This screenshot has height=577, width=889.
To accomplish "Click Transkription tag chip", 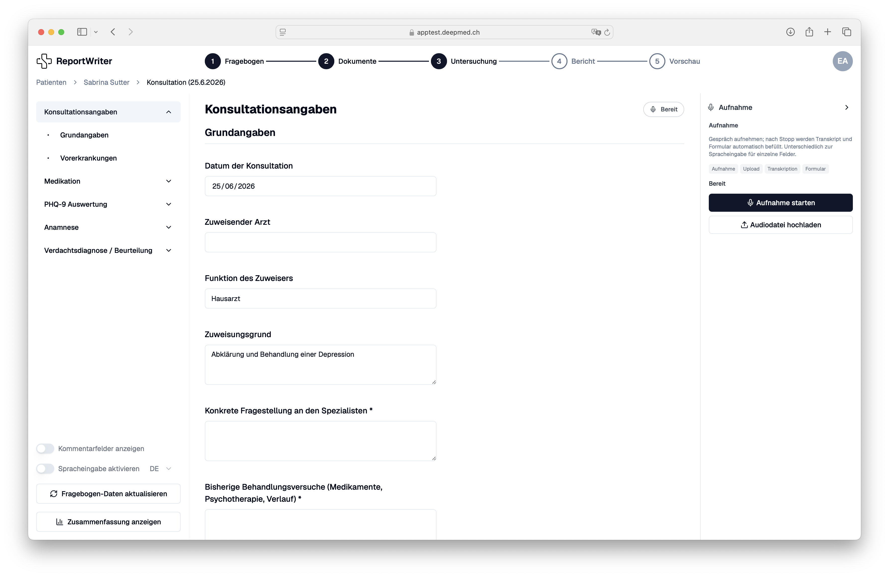I will click(x=782, y=169).
